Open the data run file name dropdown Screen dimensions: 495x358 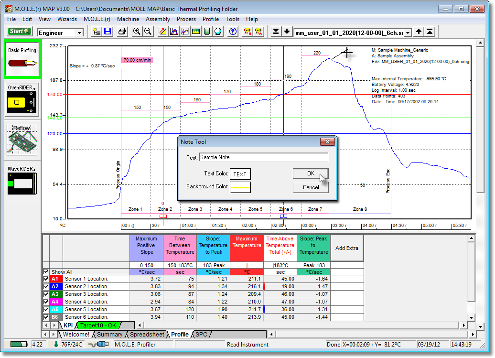click(408, 33)
